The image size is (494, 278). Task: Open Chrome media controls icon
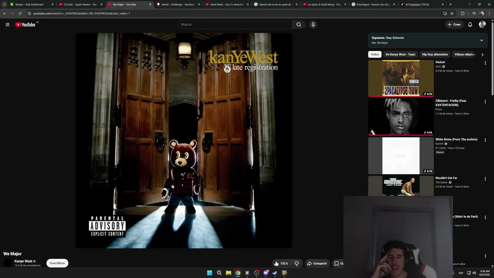(x=474, y=13)
